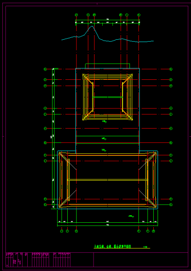Select the horizontal ridge line of the large lower roof
191x271 pixels.
pos(107,180)
